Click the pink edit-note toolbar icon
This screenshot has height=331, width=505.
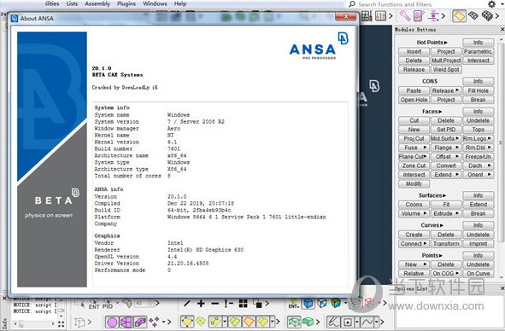[419, 15]
